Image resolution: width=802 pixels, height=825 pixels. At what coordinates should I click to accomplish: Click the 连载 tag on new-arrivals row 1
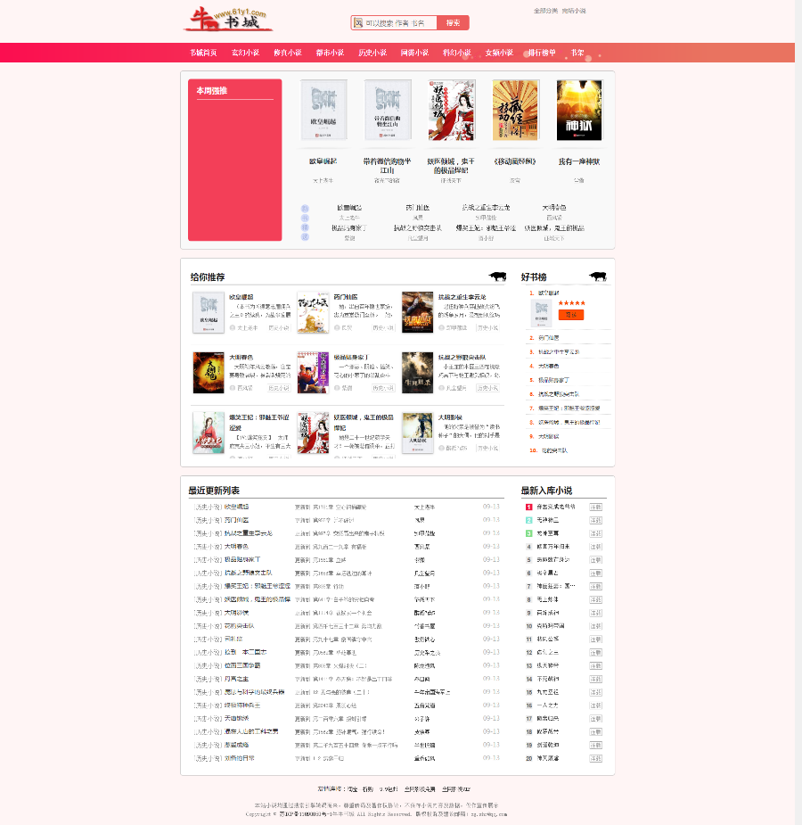pyautogui.click(x=595, y=507)
